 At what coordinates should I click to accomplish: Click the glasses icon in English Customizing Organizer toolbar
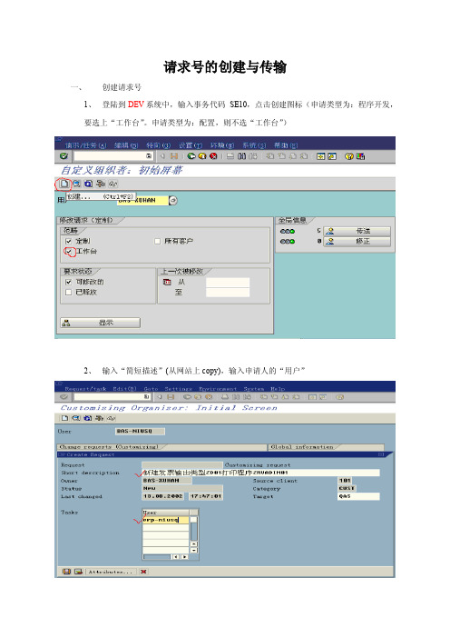click(112, 418)
